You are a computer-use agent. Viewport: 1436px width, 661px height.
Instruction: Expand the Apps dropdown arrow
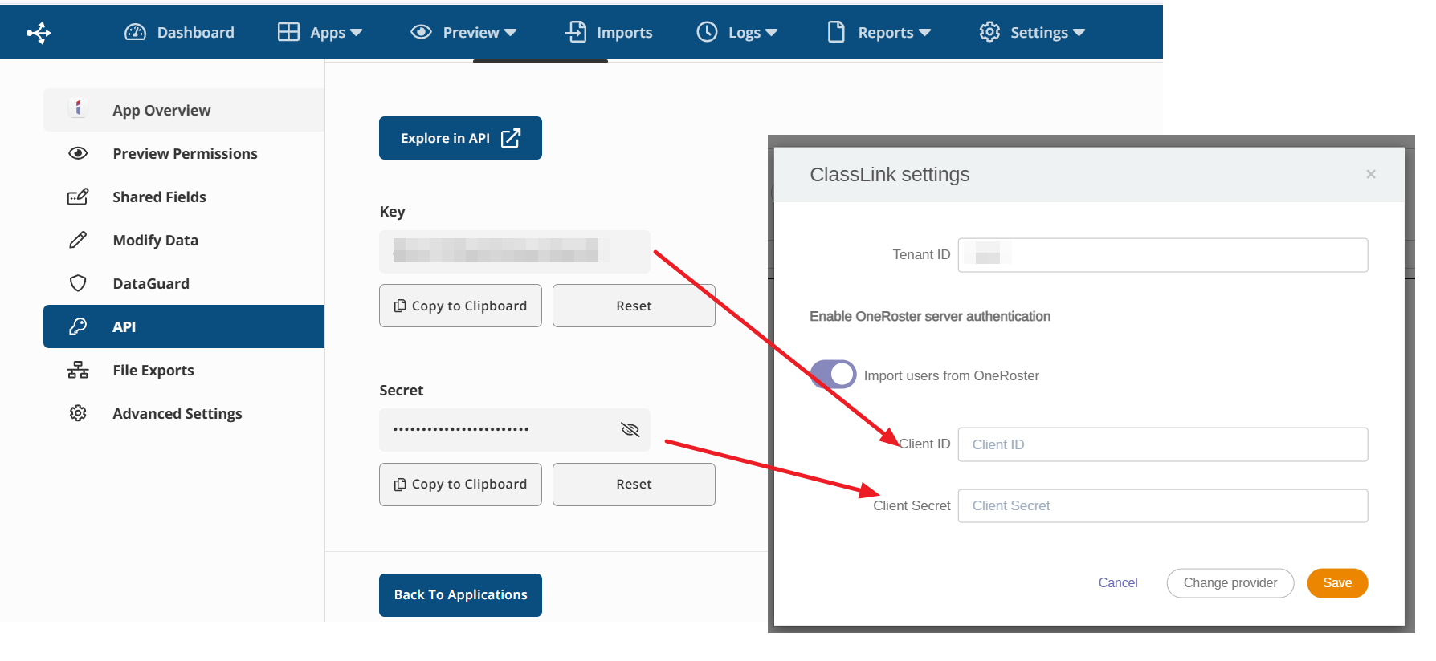(357, 33)
